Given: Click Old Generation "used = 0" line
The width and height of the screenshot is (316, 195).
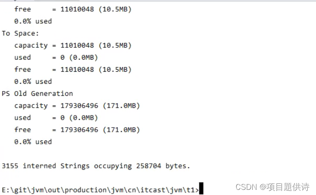Looking at the screenshot, I should click(x=56, y=117).
